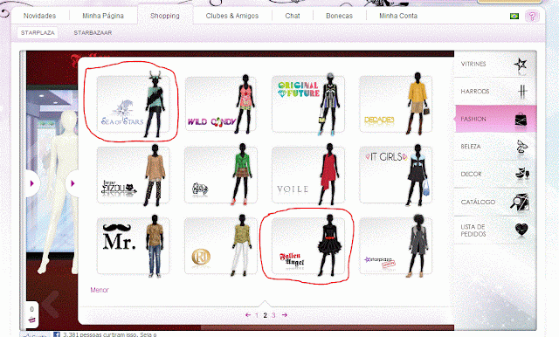Click the DECOR menu label
The image size is (559, 337).
coord(471,175)
